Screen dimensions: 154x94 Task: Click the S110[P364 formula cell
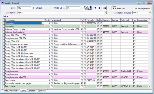pyautogui.click(x=91, y=23)
